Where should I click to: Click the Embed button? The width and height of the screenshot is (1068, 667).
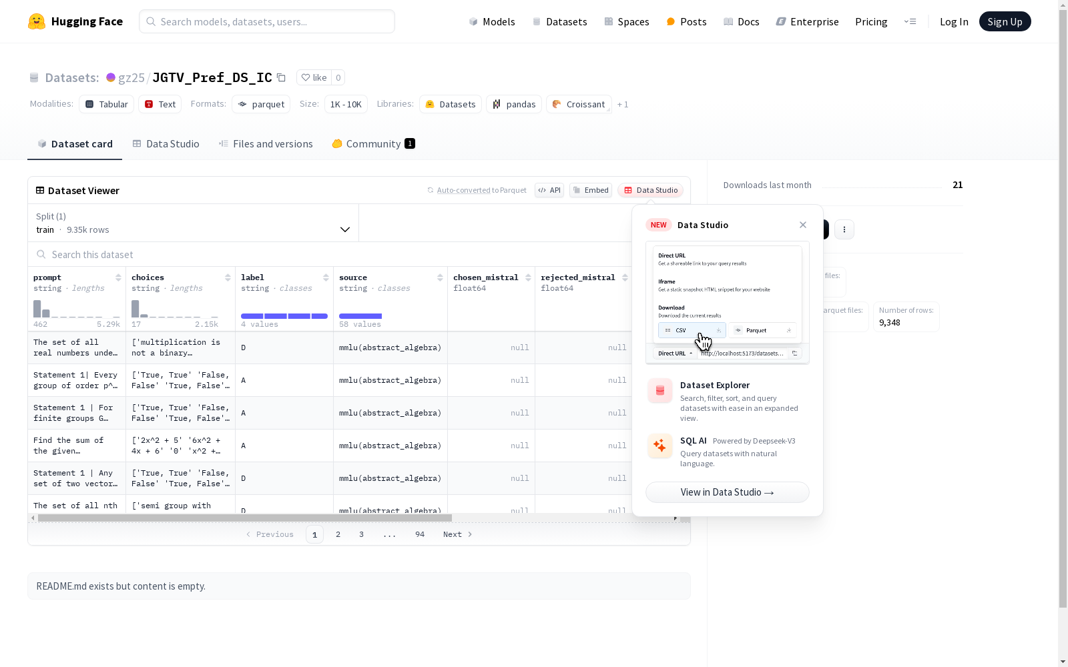(591, 190)
